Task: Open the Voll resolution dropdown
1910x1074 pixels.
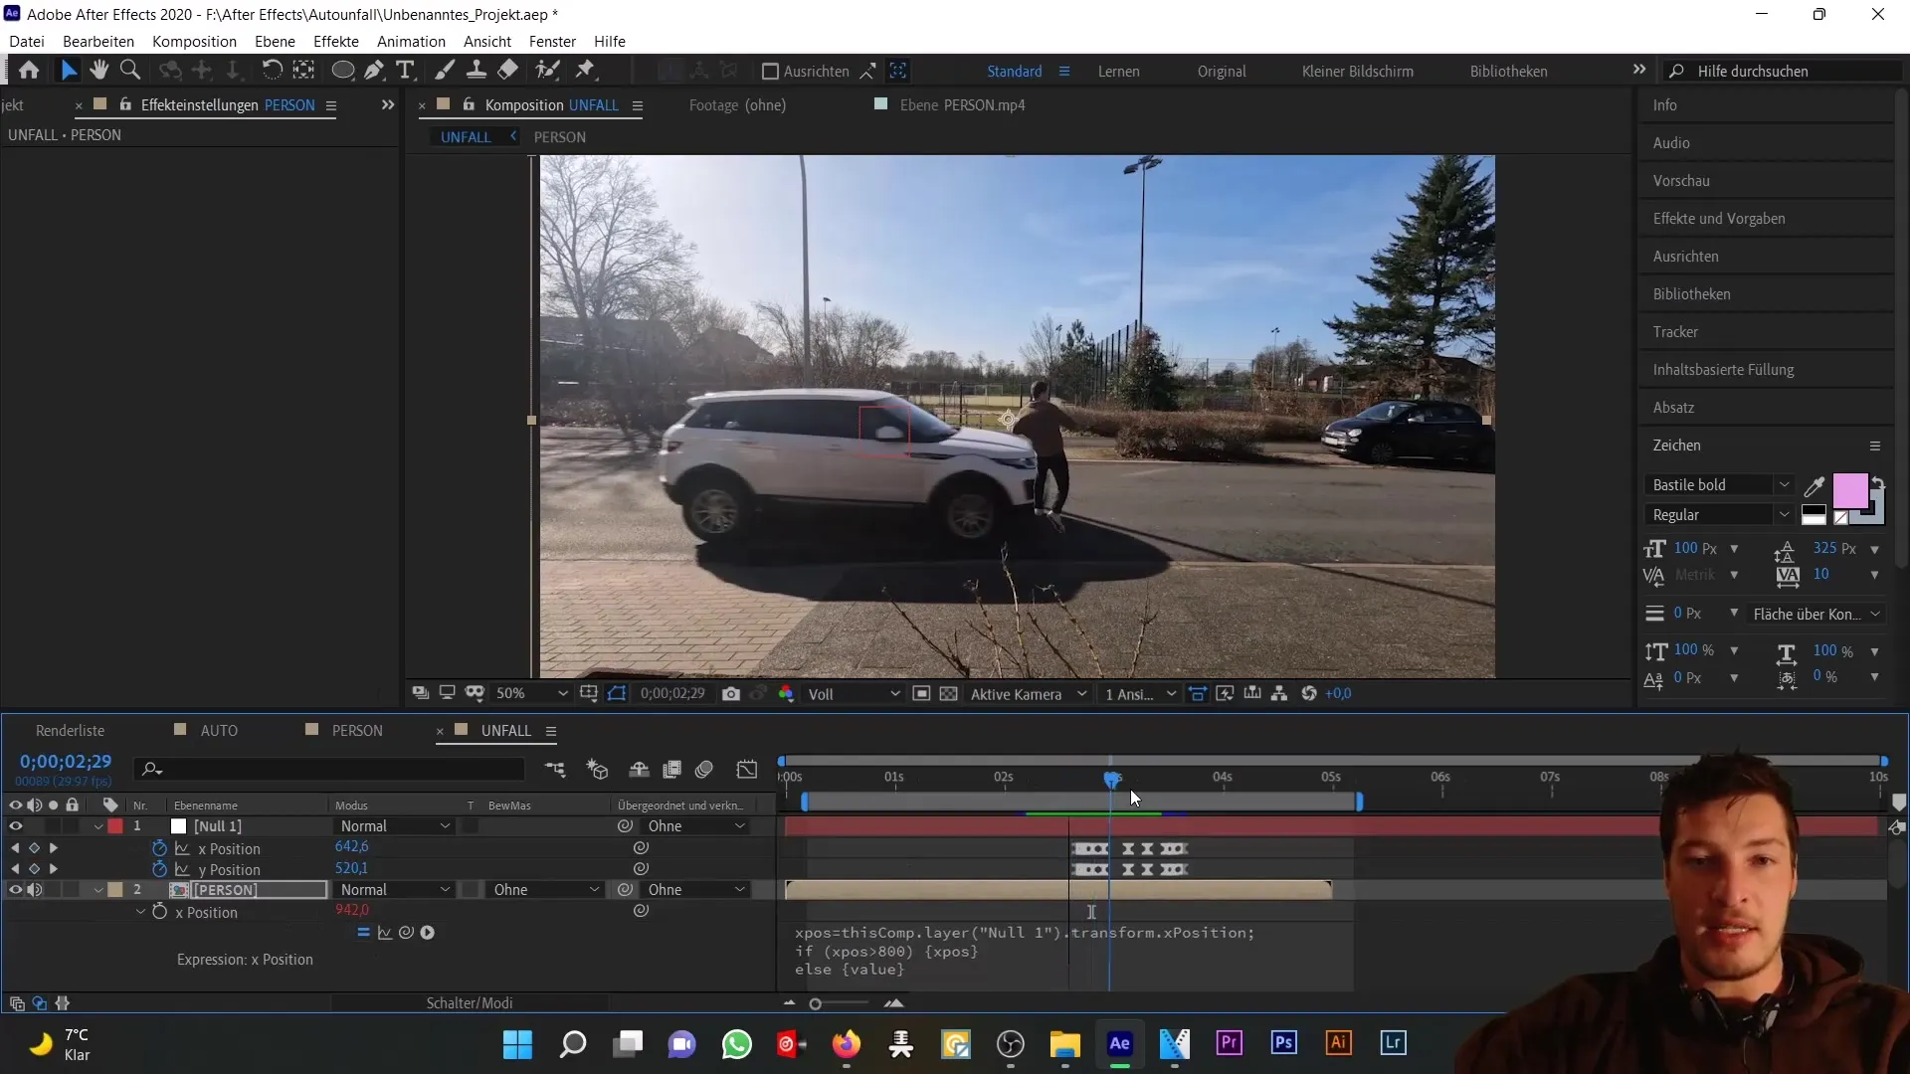Action: [853, 694]
